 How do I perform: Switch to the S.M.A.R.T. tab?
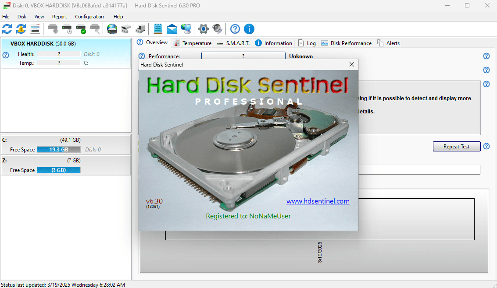click(234, 43)
